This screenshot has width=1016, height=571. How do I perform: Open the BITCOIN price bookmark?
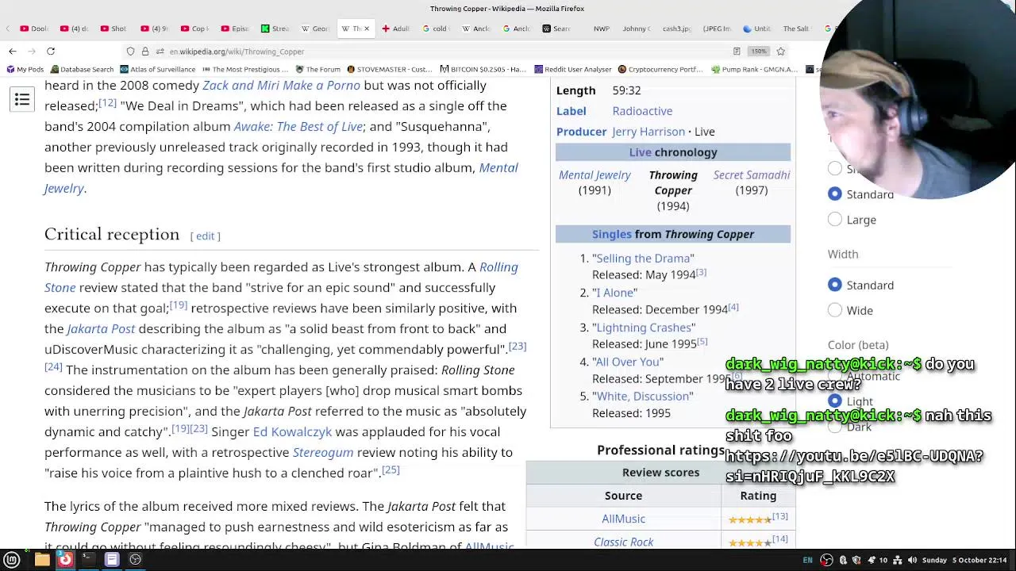483,69
